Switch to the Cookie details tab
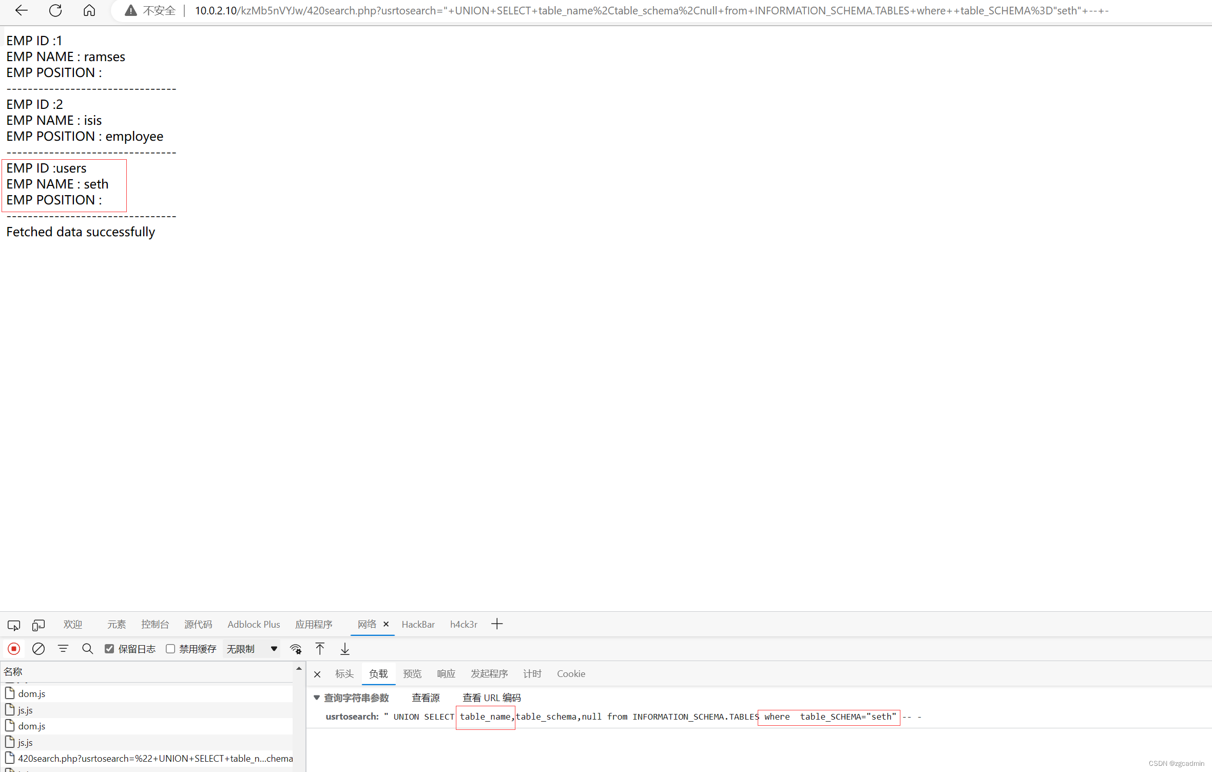 [571, 673]
